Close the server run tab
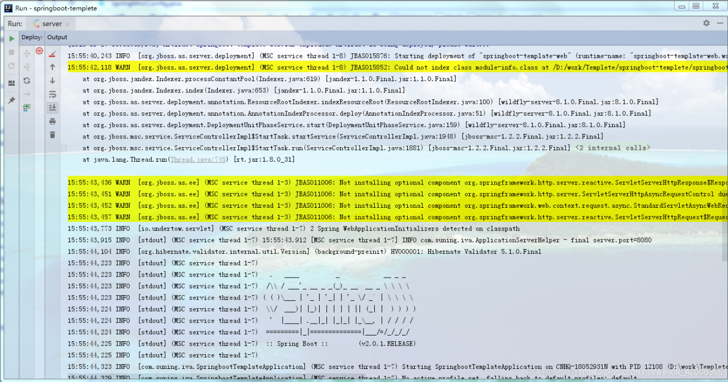 pyautogui.click(x=68, y=24)
